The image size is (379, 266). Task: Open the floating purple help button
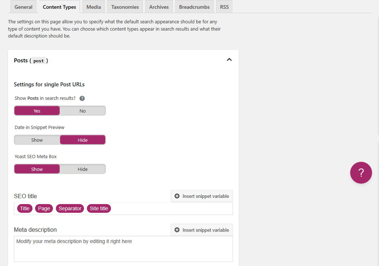(361, 173)
